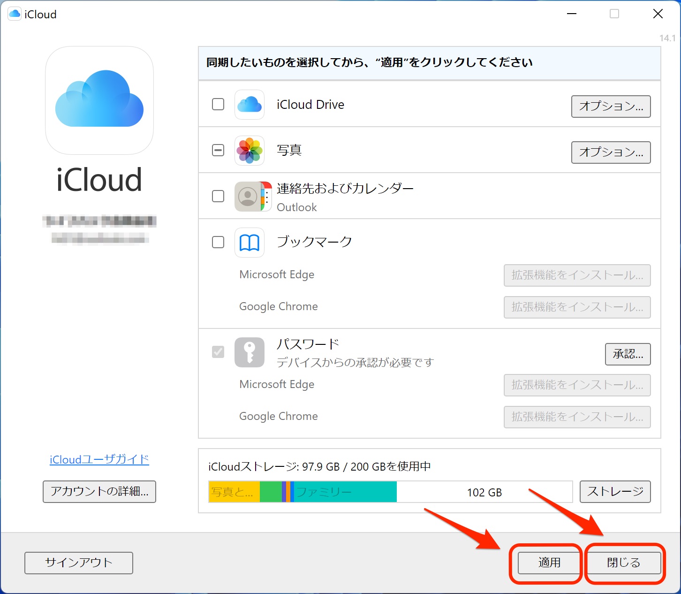Toggle the 写真 sync checkbox
This screenshot has width=681, height=594.
(218, 150)
